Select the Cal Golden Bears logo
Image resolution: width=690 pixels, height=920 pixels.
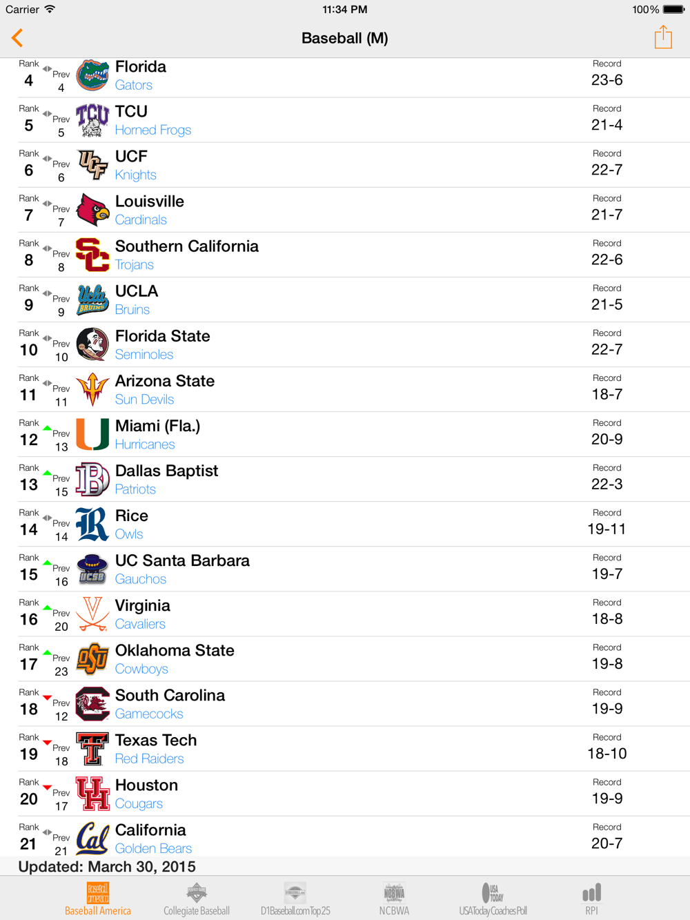[92, 839]
